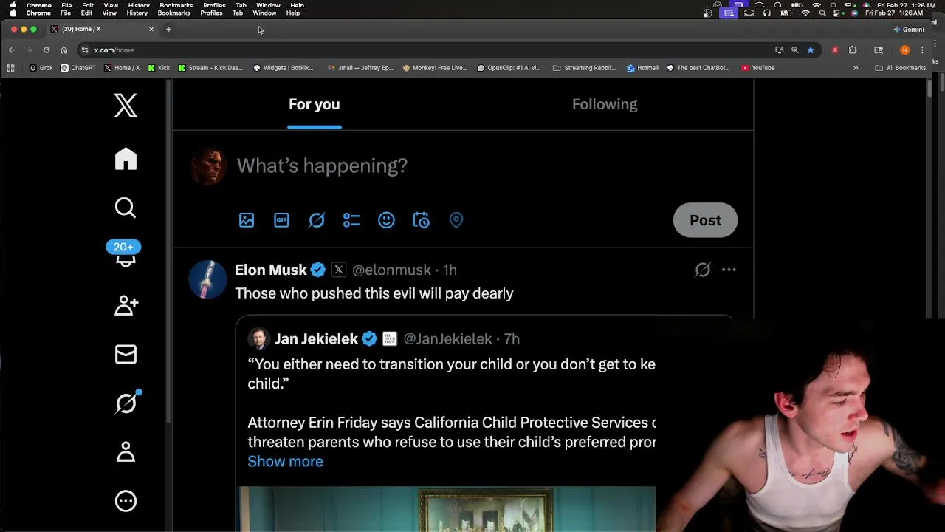Open Notifications bell with 20+ badge
This screenshot has width=945, height=532.
pos(124,253)
